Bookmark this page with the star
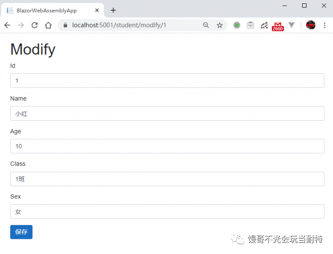Viewport: 333px width, 254px height. pos(219,25)
